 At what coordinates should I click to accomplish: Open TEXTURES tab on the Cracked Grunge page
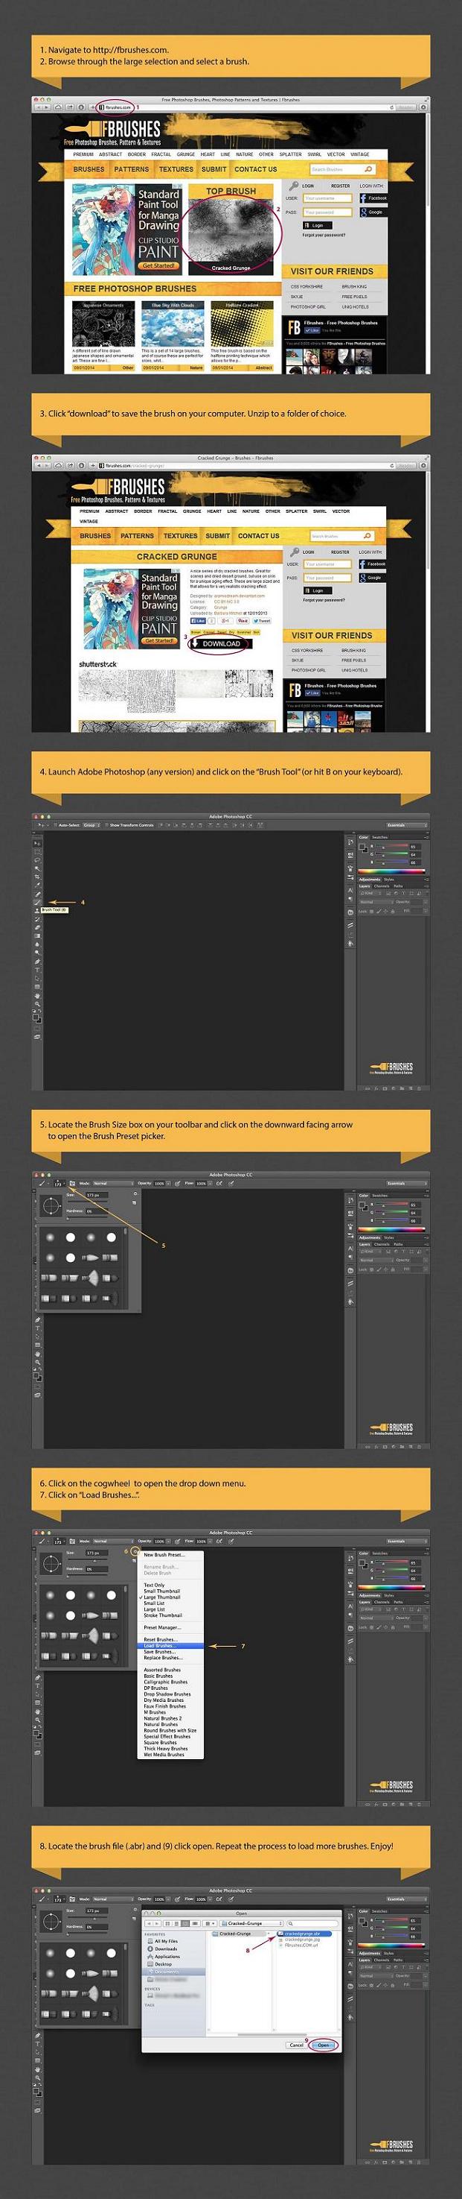coord(180,536)
